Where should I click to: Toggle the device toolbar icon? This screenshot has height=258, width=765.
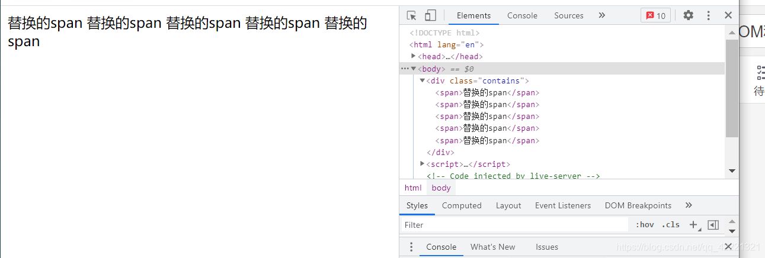point(431,15)
